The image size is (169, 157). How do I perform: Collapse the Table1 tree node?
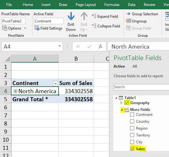[116, 98]
